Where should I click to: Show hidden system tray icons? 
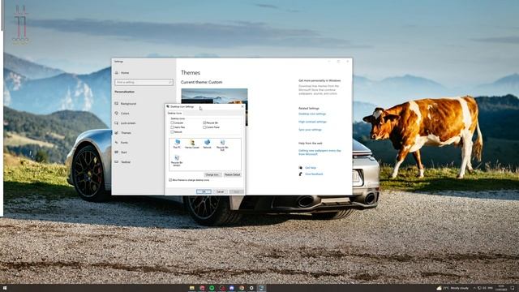[x=474, y=288]
